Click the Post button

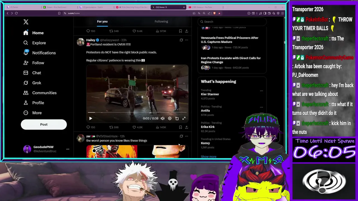pos(44,125)
